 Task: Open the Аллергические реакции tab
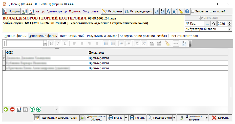click(137, 36)
